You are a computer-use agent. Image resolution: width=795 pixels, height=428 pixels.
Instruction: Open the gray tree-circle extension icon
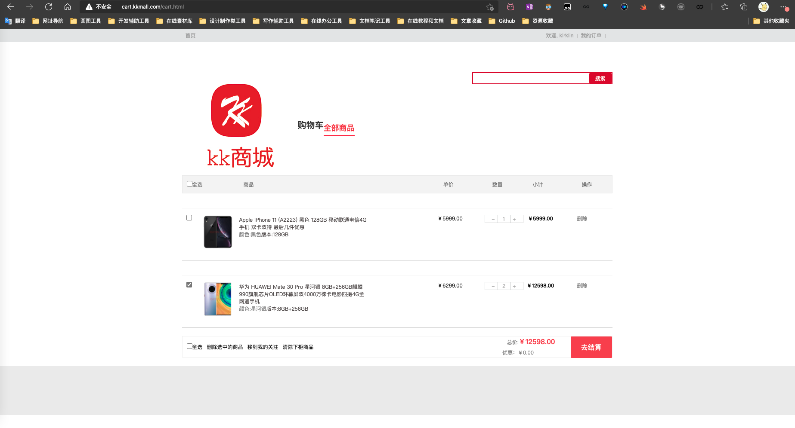click(681, 7)
